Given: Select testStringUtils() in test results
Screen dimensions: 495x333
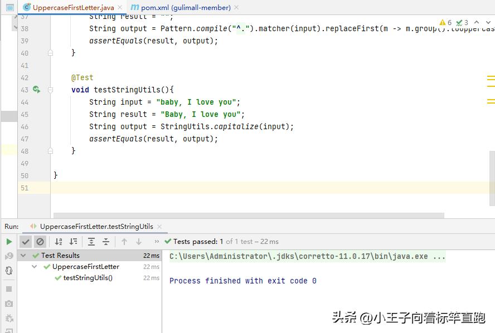Looking at the screenshot, I should point(88,278).
